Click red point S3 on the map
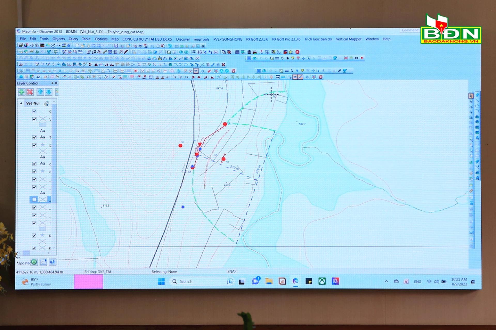This screenshot has width=496, height=330. (180, 146)
